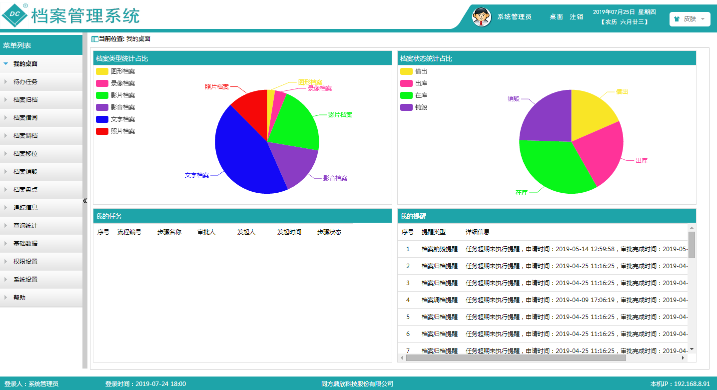The width and height of the screenshot is (717, 390).
Task: Click the green 在库 legend swatch
Action: (406, 95)
